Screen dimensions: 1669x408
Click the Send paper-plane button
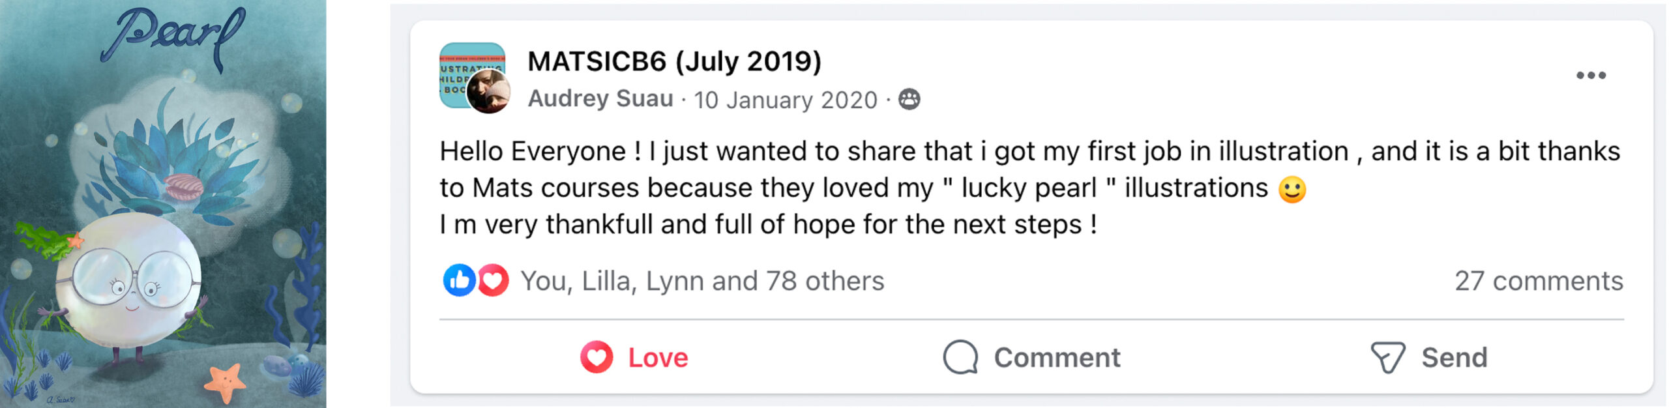pyautogui.click(x=1429, y=357)
